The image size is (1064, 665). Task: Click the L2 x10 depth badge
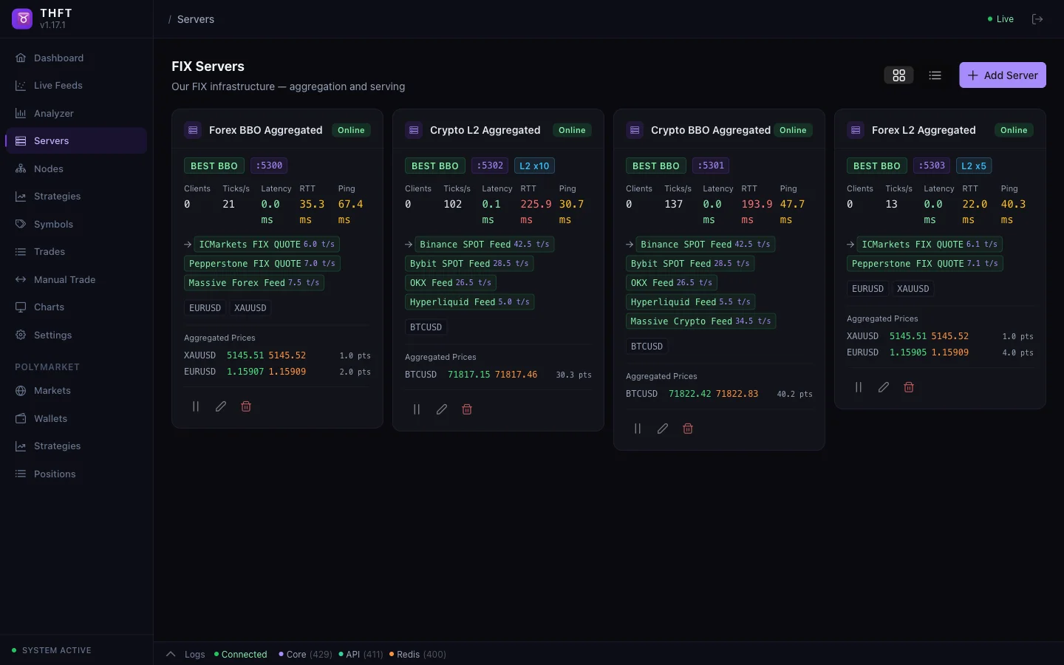pos(534,166)
